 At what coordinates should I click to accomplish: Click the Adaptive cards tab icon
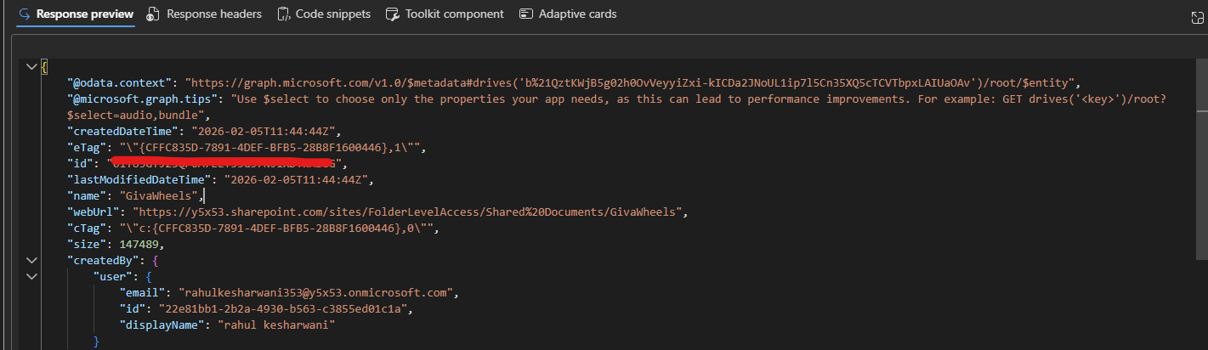click(x=526, y=14)
